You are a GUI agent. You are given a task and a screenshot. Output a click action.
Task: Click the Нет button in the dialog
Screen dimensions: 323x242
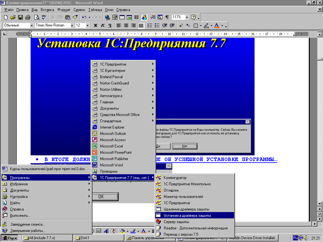(185, 146)
